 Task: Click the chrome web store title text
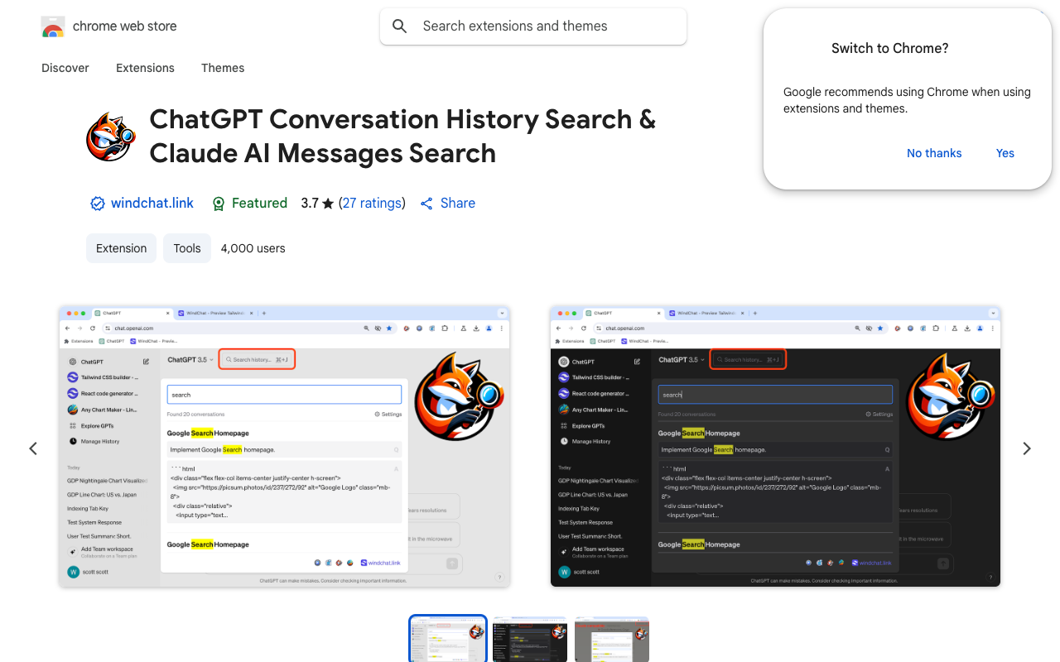(125, 26)
